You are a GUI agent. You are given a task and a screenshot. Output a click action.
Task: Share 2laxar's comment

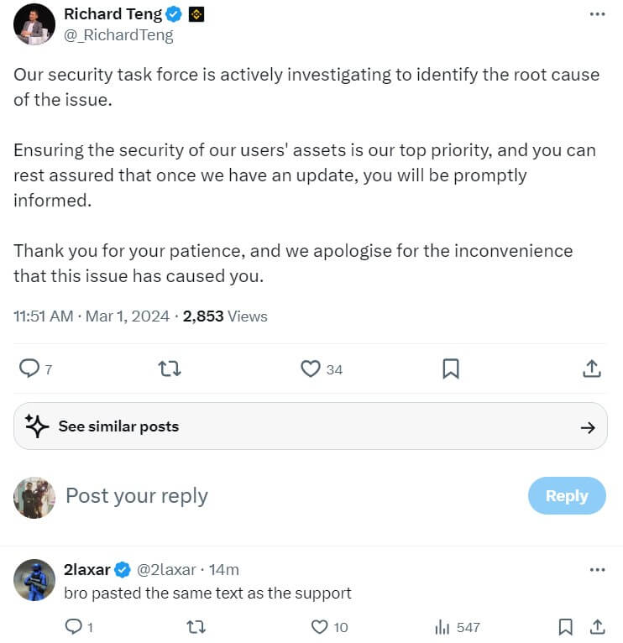597,626
